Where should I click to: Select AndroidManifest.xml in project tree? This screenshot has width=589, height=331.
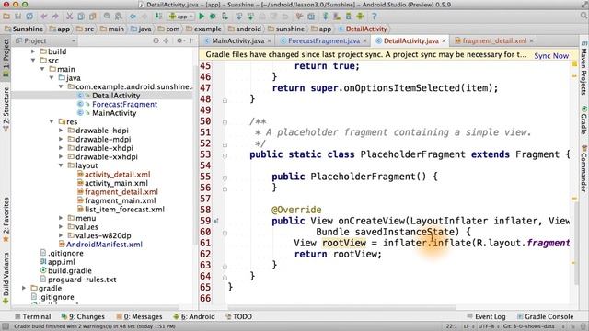(104, 245)
